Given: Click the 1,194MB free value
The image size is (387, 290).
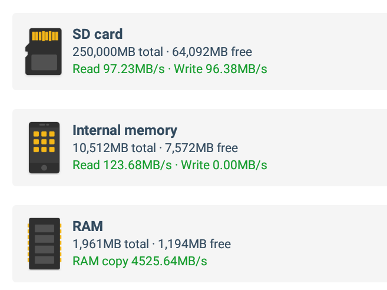Looking at the screenshot, I should click(x=194, y=244).
